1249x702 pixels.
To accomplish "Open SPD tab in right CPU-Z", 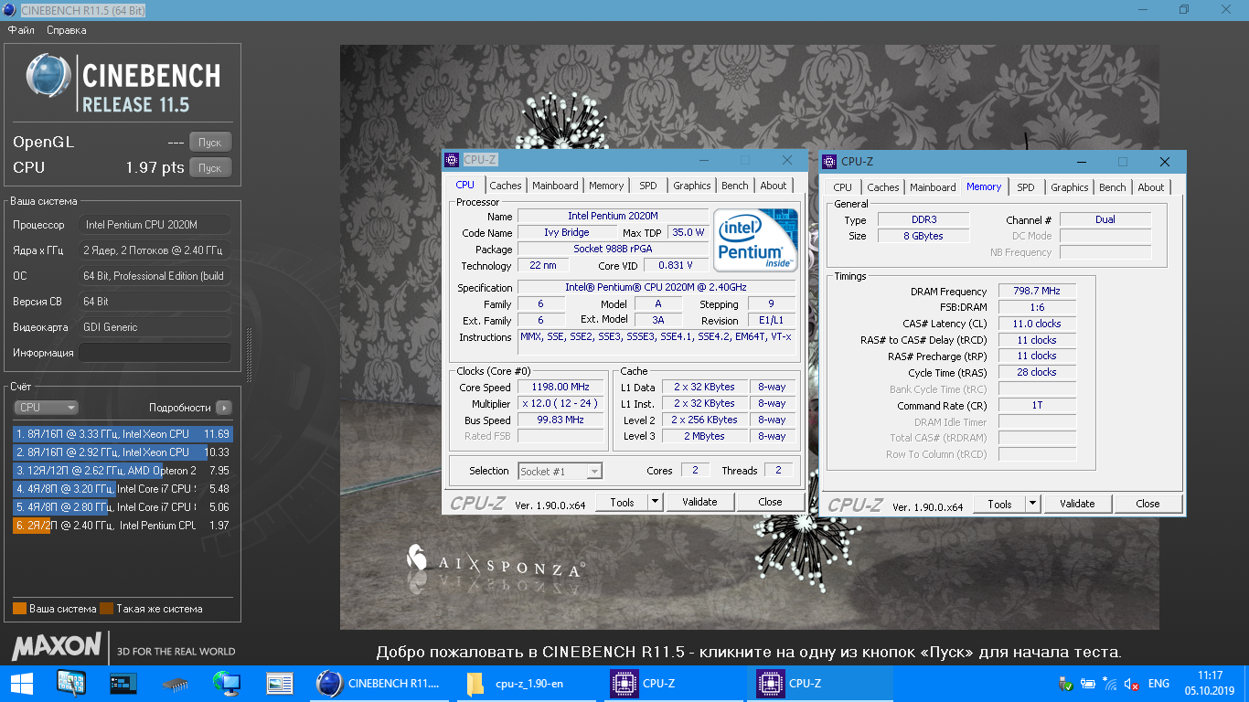I will (1026, 187).
